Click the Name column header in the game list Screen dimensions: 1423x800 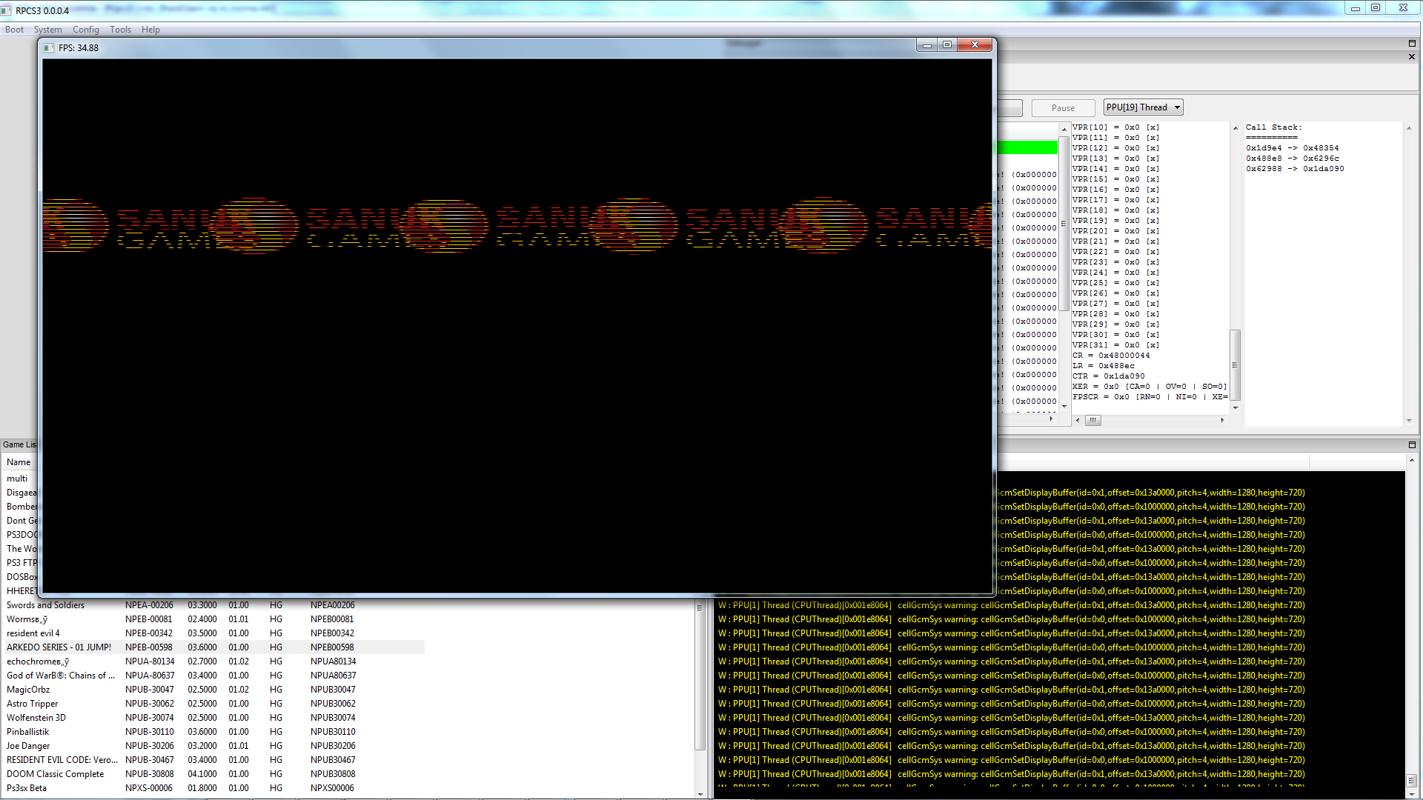[19, 461]
